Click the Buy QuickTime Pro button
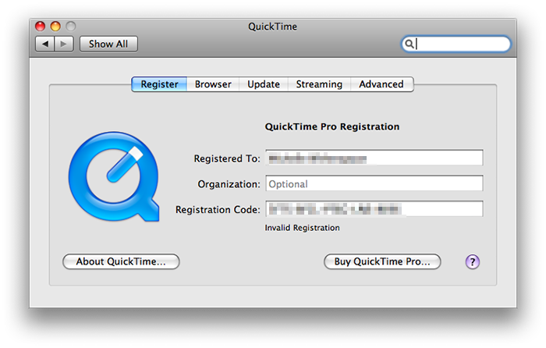 click(382, 262)
